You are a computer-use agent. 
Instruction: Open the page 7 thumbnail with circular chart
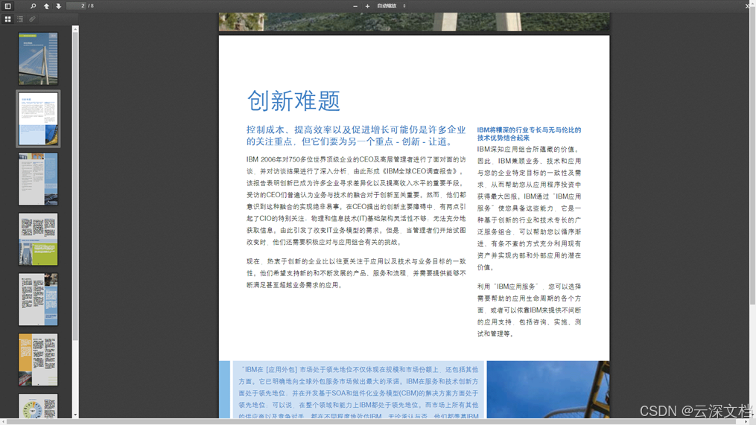pyautogui.click(x=38, y=406)
